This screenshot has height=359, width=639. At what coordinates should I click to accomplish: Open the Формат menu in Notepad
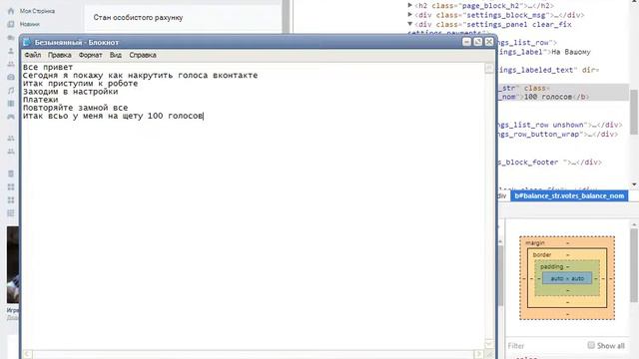click(x=91, y=55)
